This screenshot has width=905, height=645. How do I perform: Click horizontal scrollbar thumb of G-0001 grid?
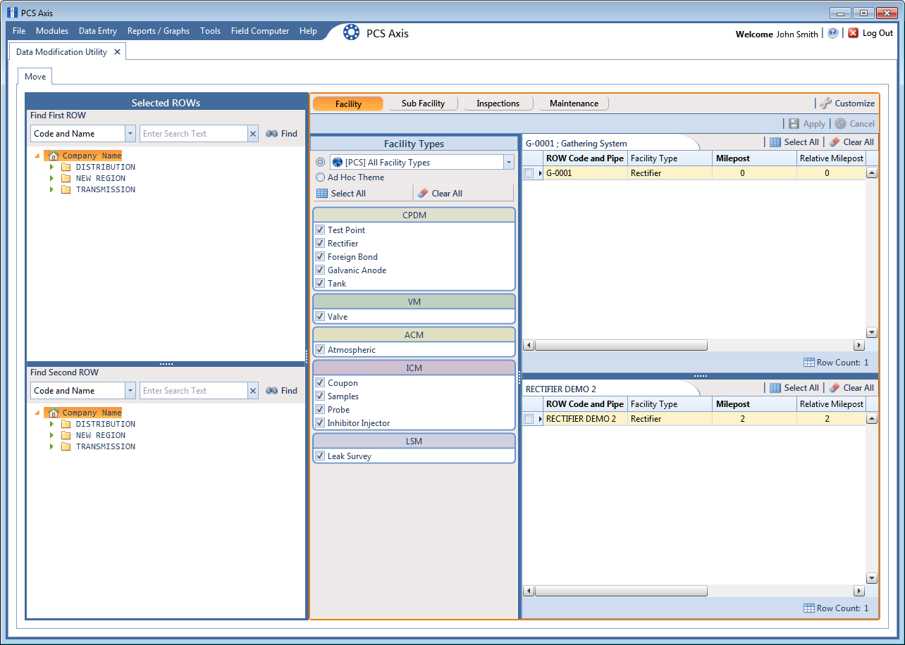tap(621, 345)
